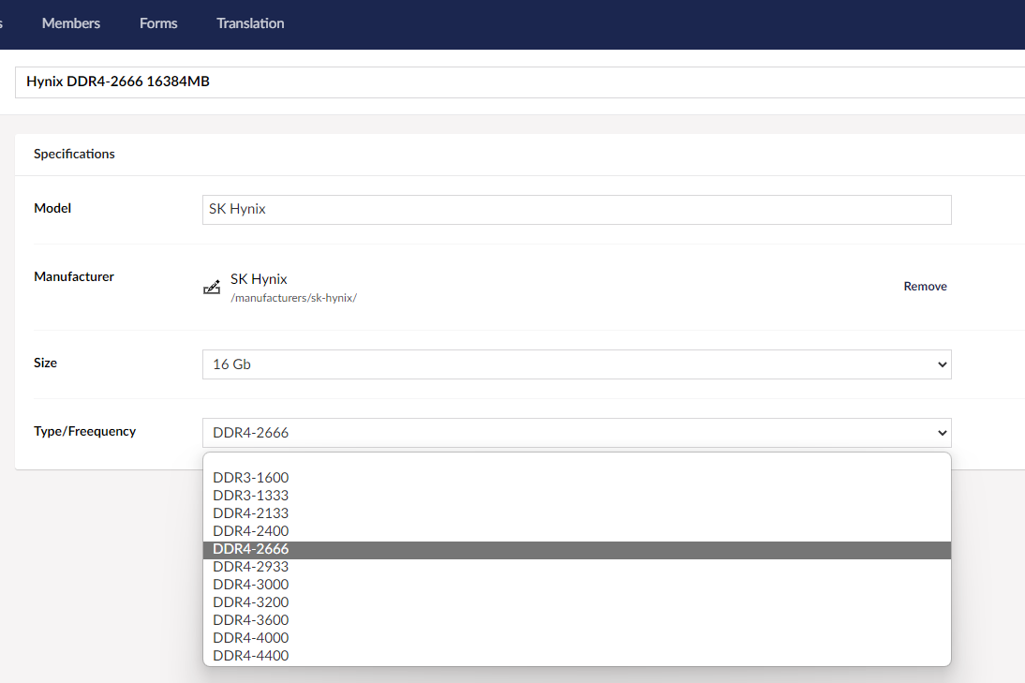Viewport: 1025px width, 683px height.
Task: Expand the Size dropdown showing 16 Gb
Action: pyautogui.click(x=576, y=364)
